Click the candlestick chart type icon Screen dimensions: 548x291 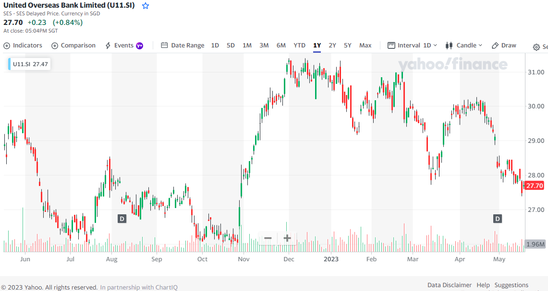click(x=449, y=46)
